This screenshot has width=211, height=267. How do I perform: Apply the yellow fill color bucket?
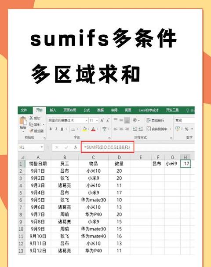click(84, 129)
